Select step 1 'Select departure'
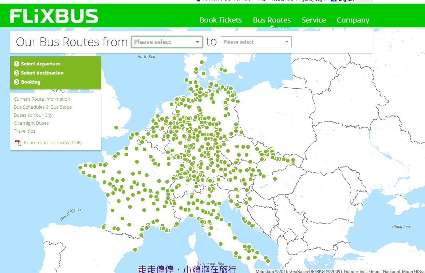Image resolution: width=425 pixels, height=273 pixels. pos(37,64)
